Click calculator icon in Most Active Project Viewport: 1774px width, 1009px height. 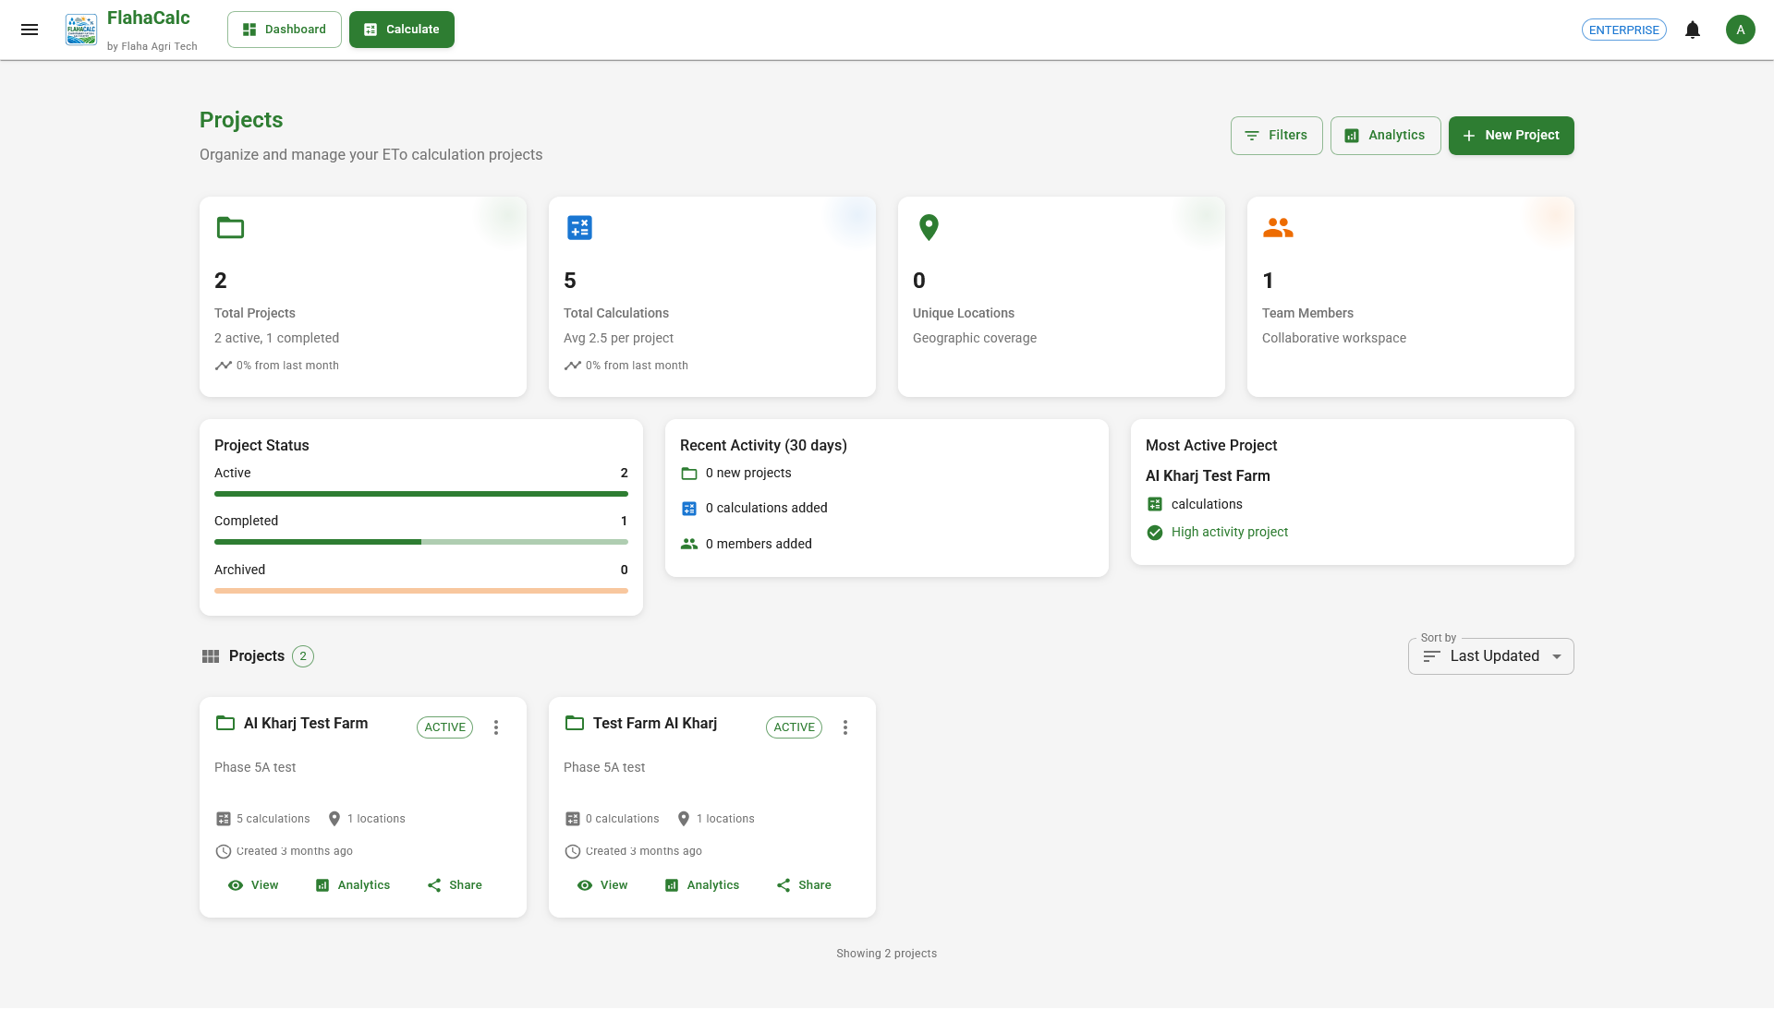coord(1155,504)
